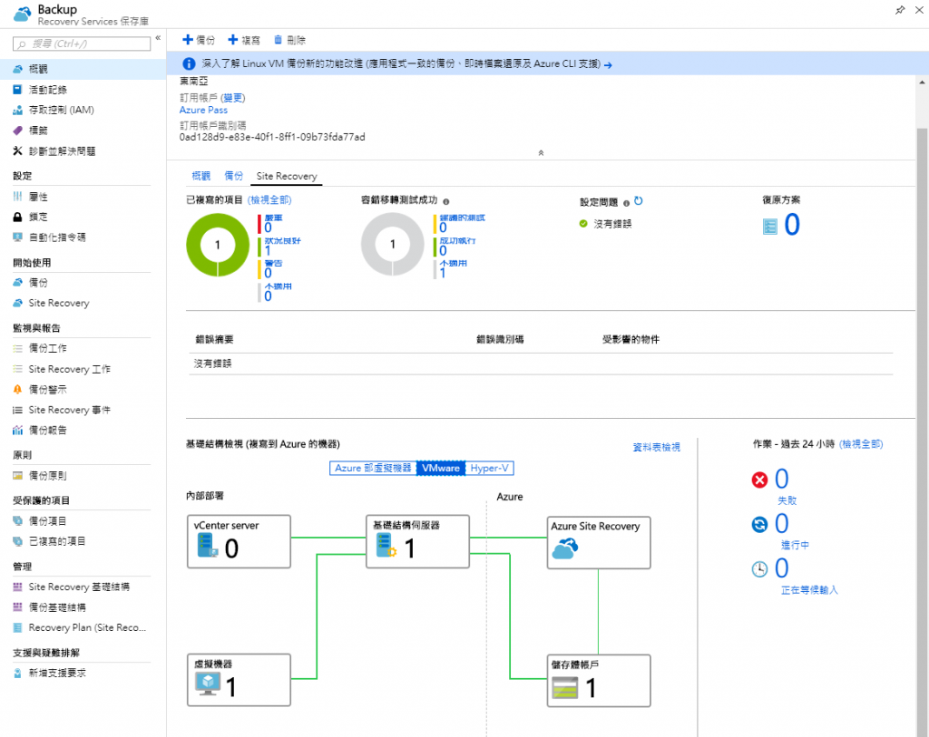Select the Site Recovery tab
The width and height of the screenshot is (929, 737).
point(287,176)
